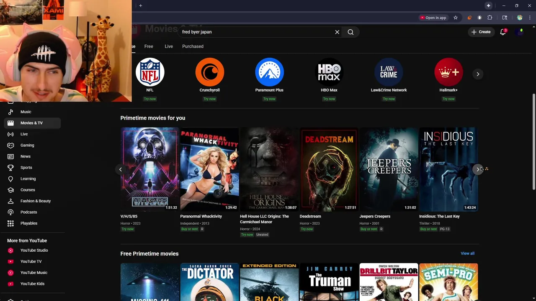Click the page vertical scrollbar
Image resolution: width=536 pixels, height=301 pixels.
point(533,142)
